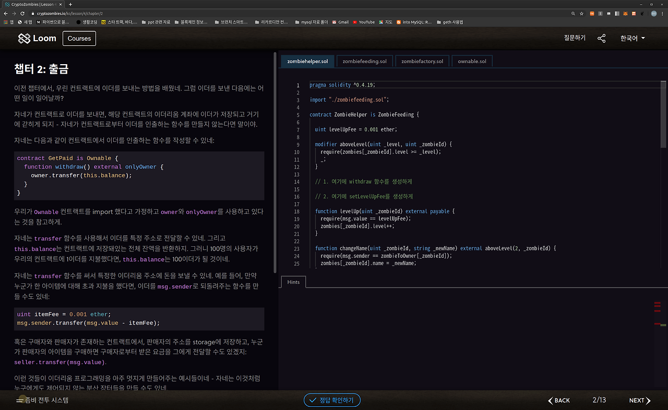Image resolution: width=668 pixels, height=410 pixels.
Task: Open the Courses page
Action: click(79, 38)
